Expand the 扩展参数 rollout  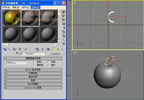click(x=33, y=73)
